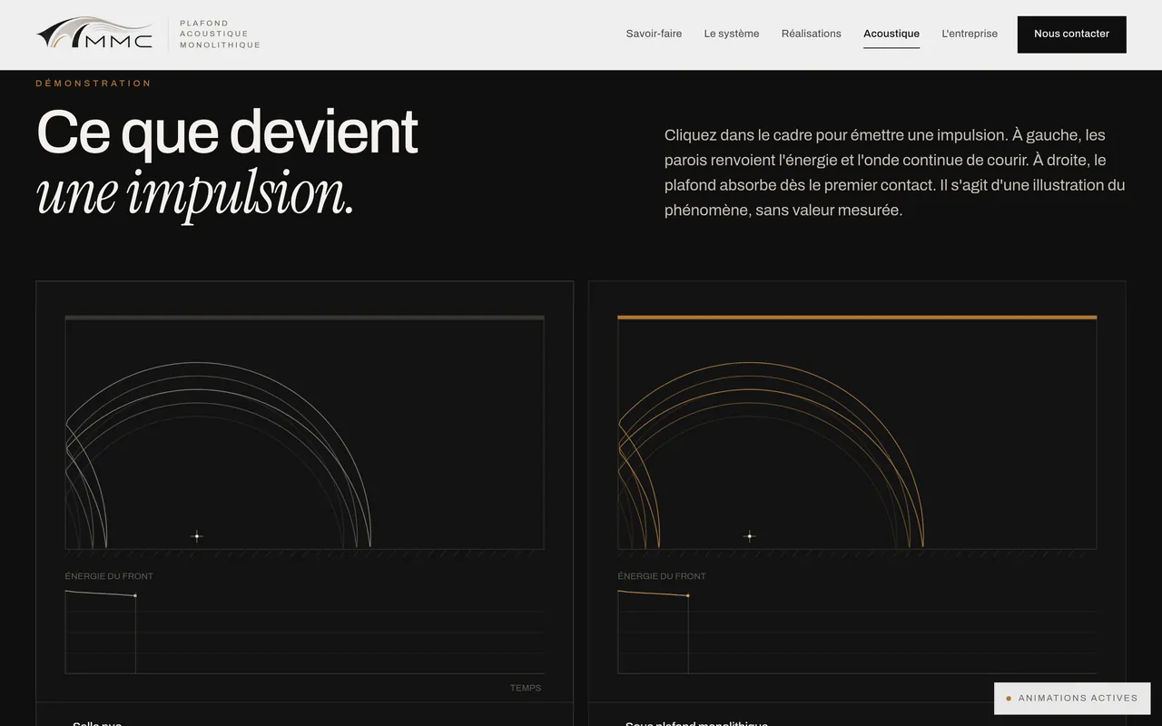
Task: Click the MMC logo in the header
Action: [94, 34]
